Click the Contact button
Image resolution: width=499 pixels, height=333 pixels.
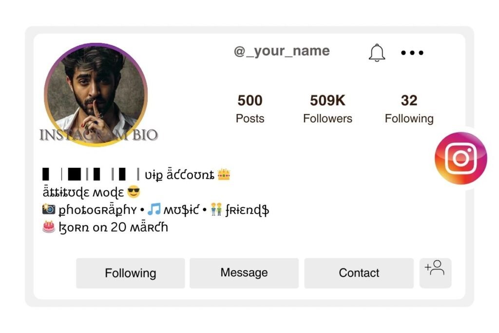pos(359,273)
